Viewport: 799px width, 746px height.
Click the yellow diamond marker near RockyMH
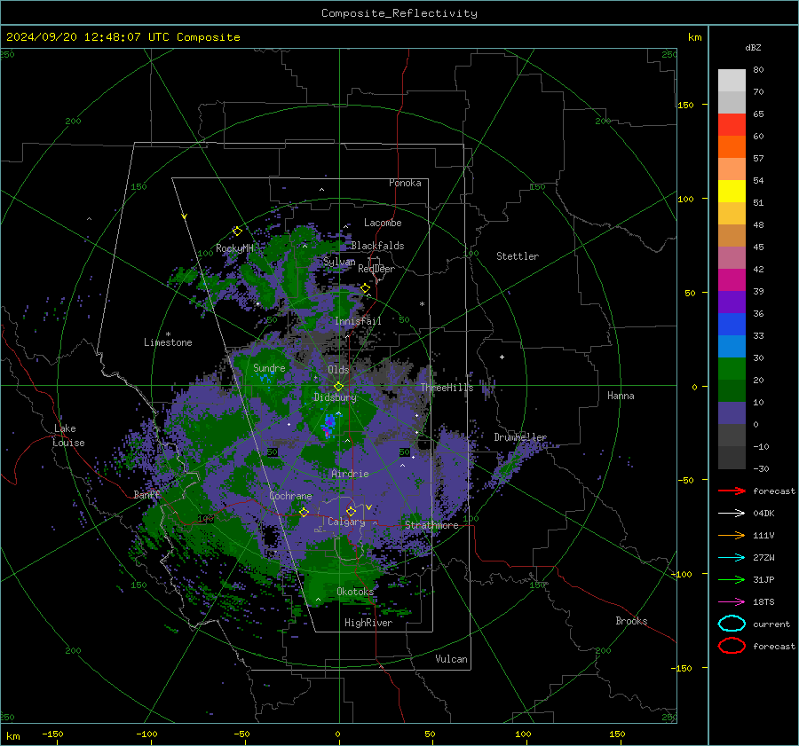tap(237, 232)
